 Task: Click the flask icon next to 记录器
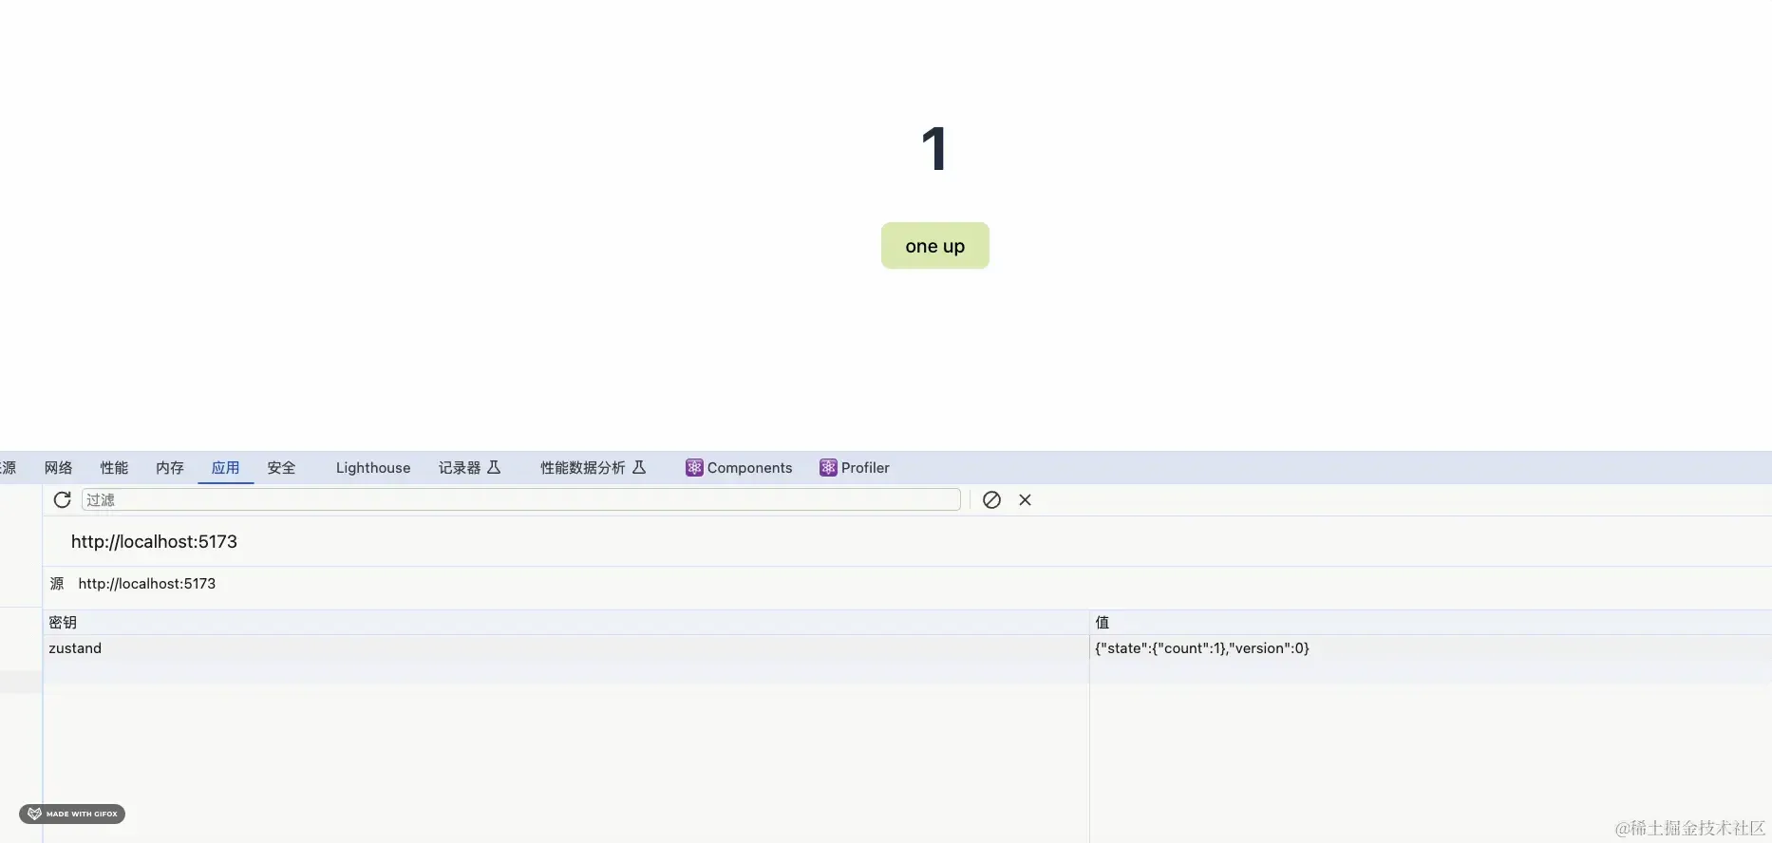[x=494, y=467]
